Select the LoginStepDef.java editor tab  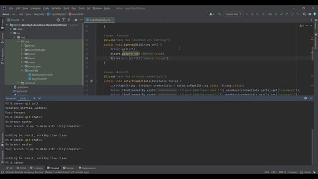pos(100,20)
